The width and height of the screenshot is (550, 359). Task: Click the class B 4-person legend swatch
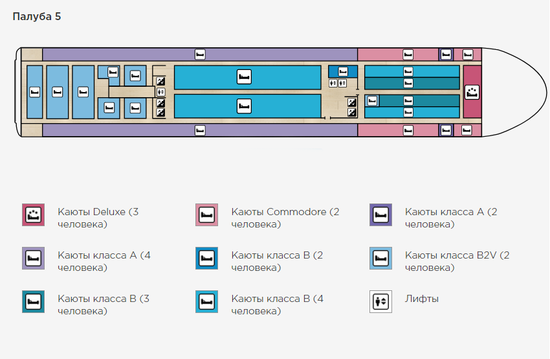(206, 301)
